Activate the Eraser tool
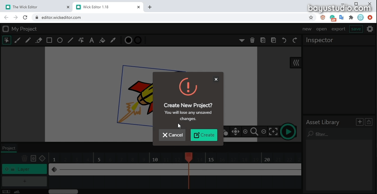This screenshot has width=377, height=194. 39,40
